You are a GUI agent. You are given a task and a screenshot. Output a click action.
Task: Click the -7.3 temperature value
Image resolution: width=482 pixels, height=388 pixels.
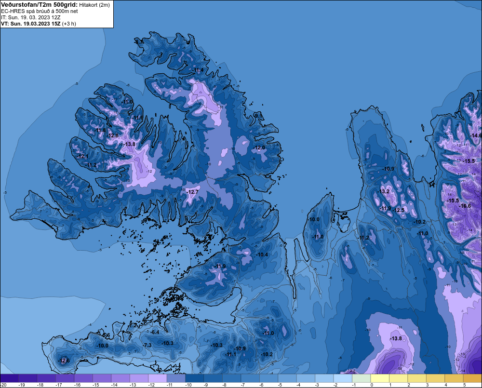point(147,345)
